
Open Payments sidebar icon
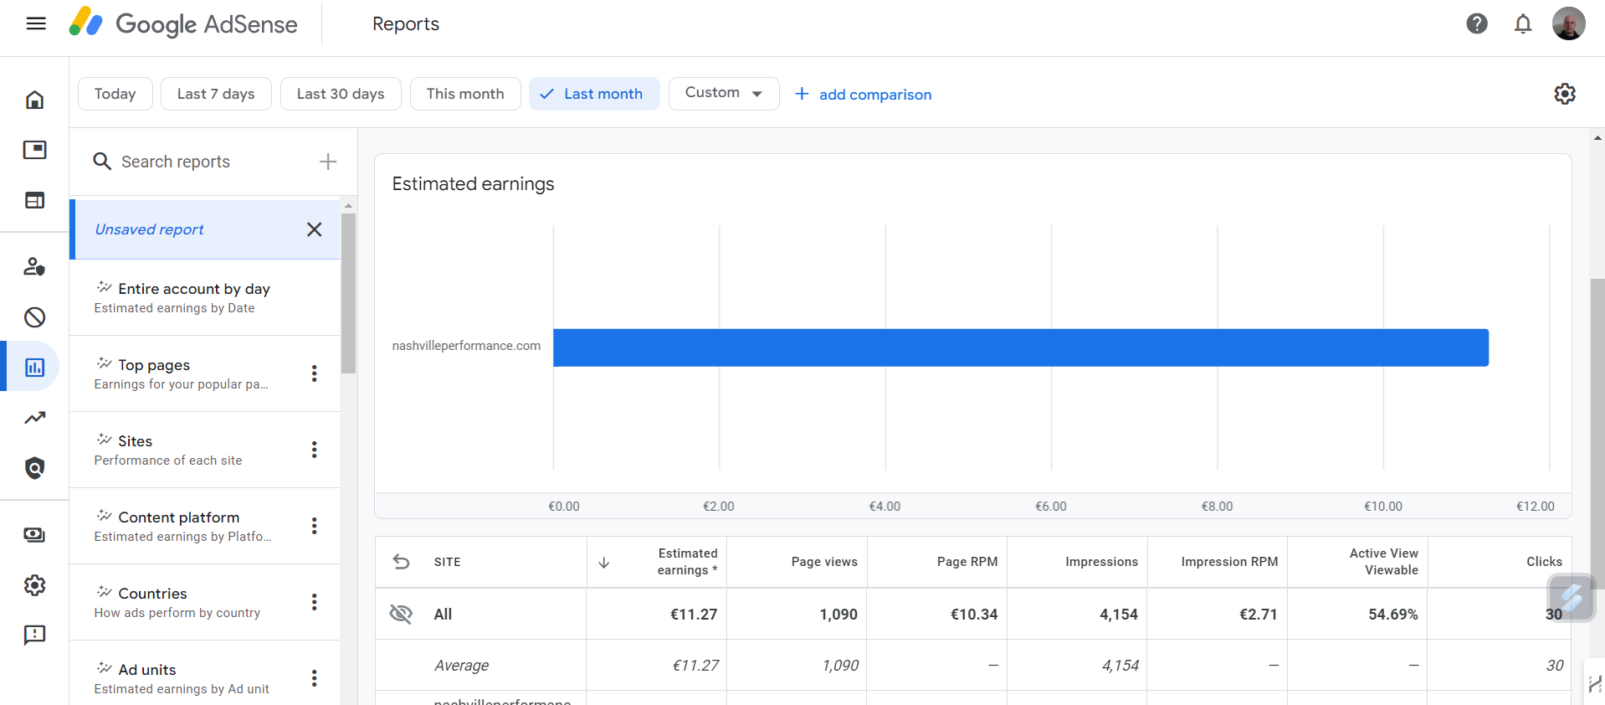tap(34, 535)
